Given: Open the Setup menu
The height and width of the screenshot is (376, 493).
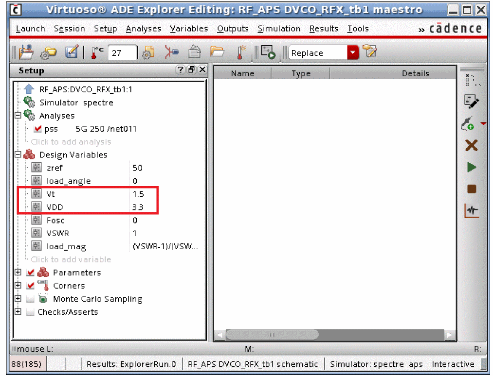Looking at the screenshot, I should (x=105, y=29).
